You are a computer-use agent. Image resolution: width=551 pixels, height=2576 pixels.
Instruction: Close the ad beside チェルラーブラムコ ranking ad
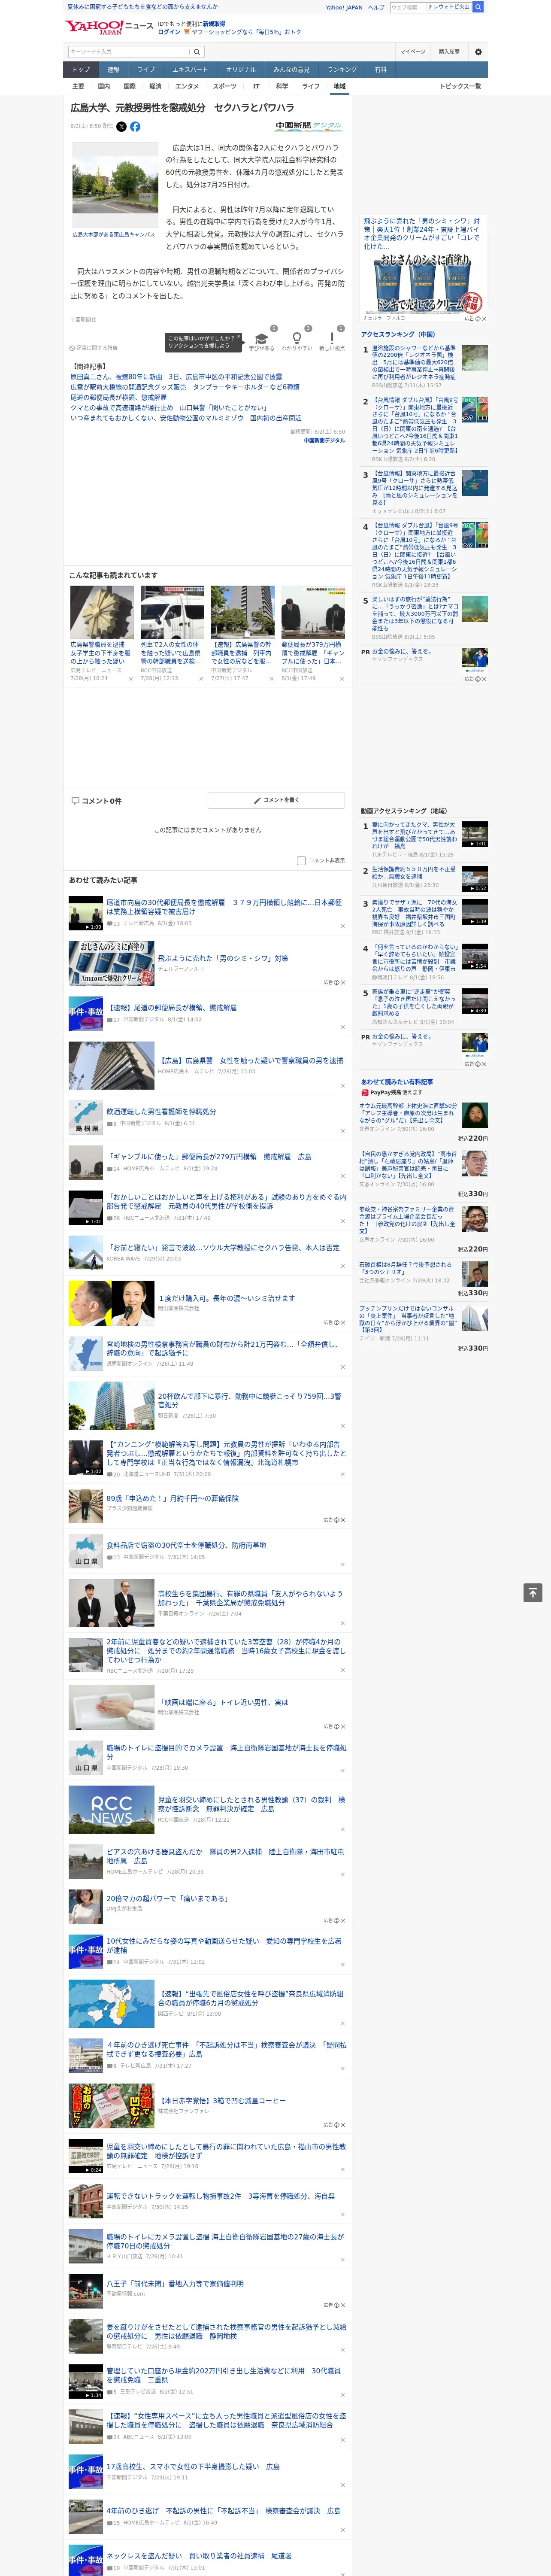pyautogui.click(x=484, y=319)
